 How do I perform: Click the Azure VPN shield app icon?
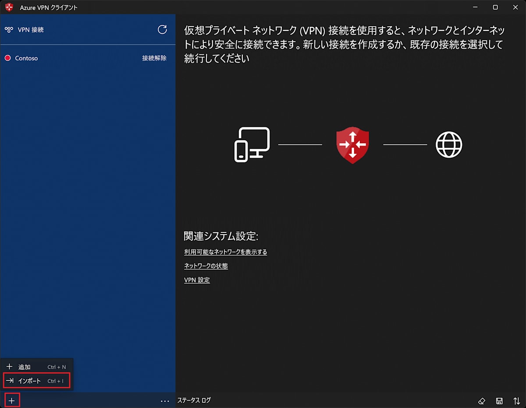(x=9, y=7)
